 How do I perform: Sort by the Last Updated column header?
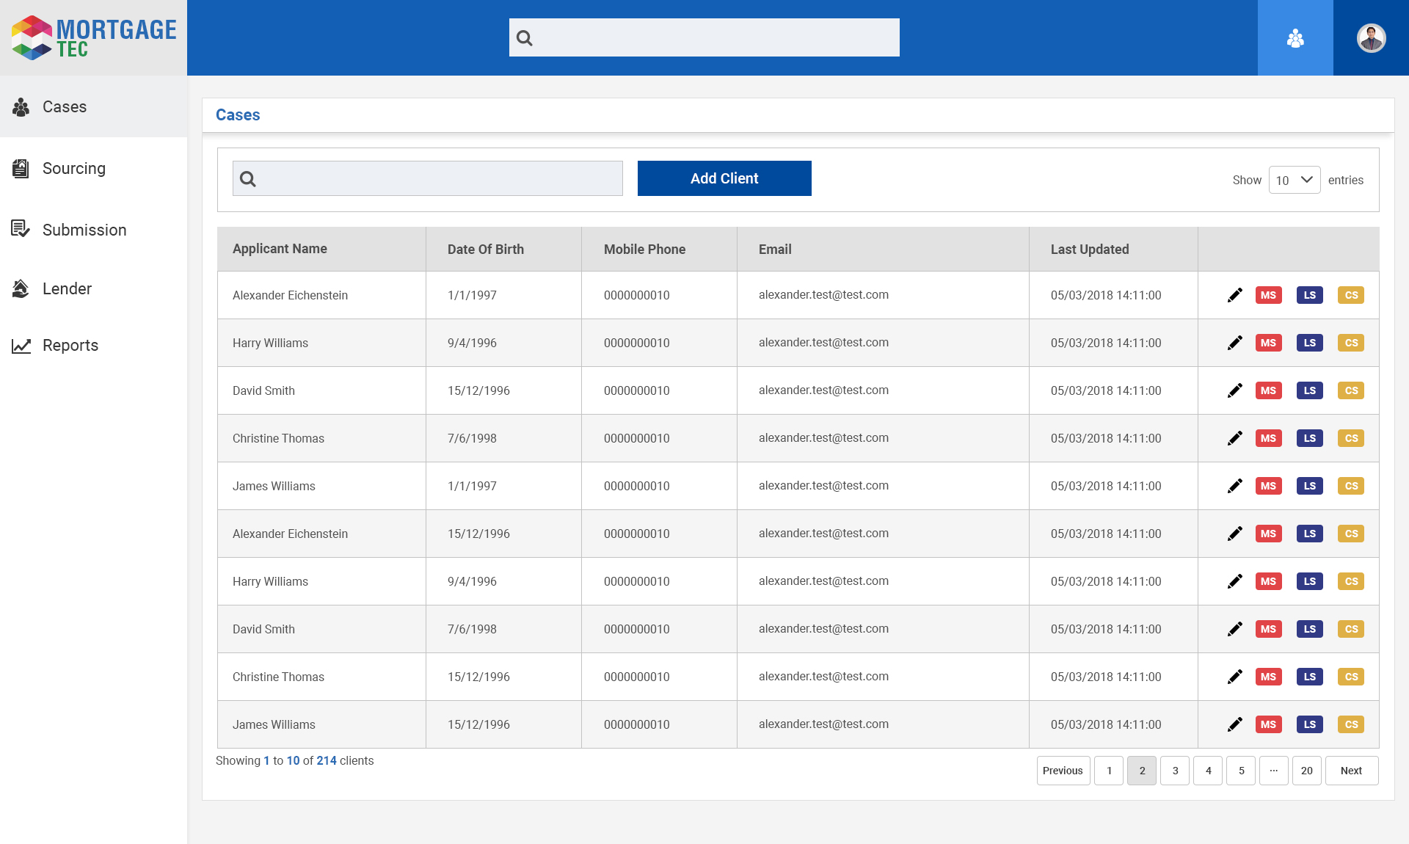1089,250
